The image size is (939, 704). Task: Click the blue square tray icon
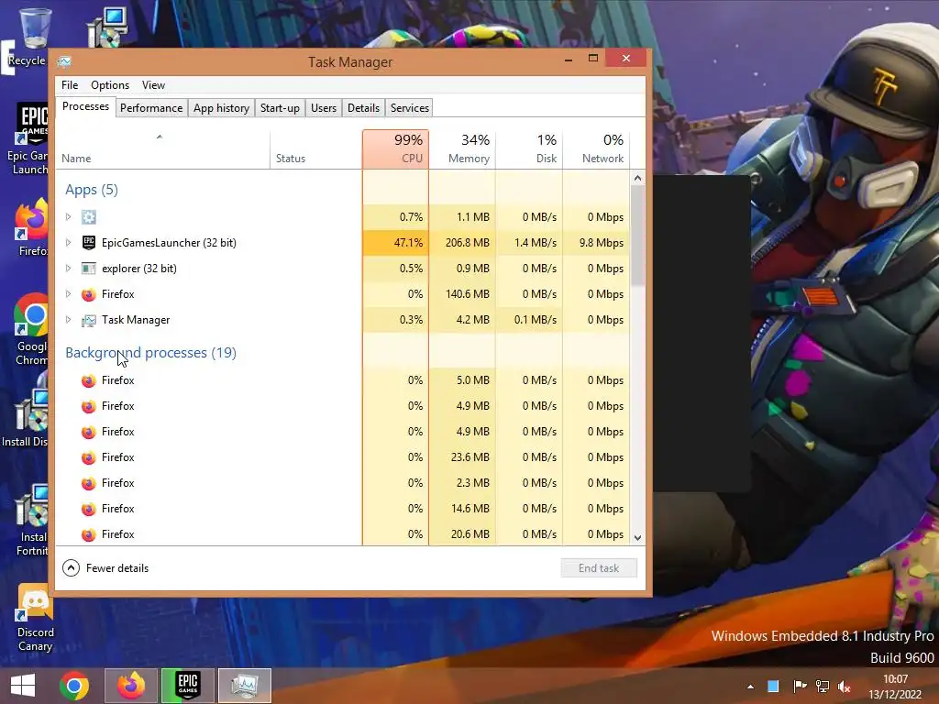773,686
